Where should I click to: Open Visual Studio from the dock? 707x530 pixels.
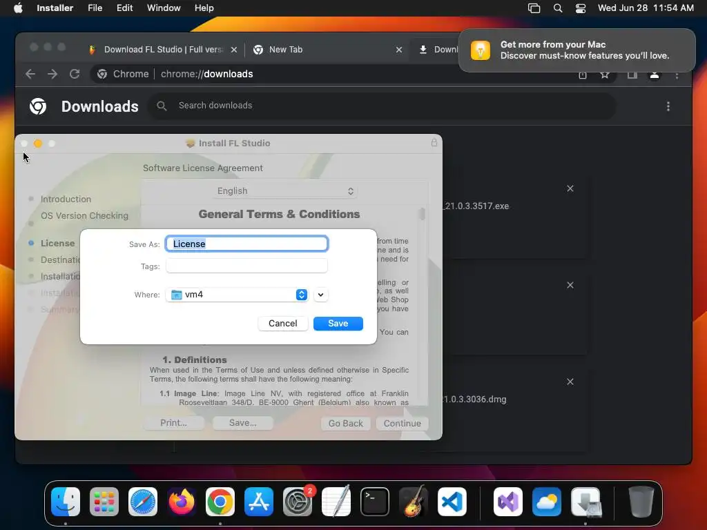pyautogui.click(x=508, y=502)
